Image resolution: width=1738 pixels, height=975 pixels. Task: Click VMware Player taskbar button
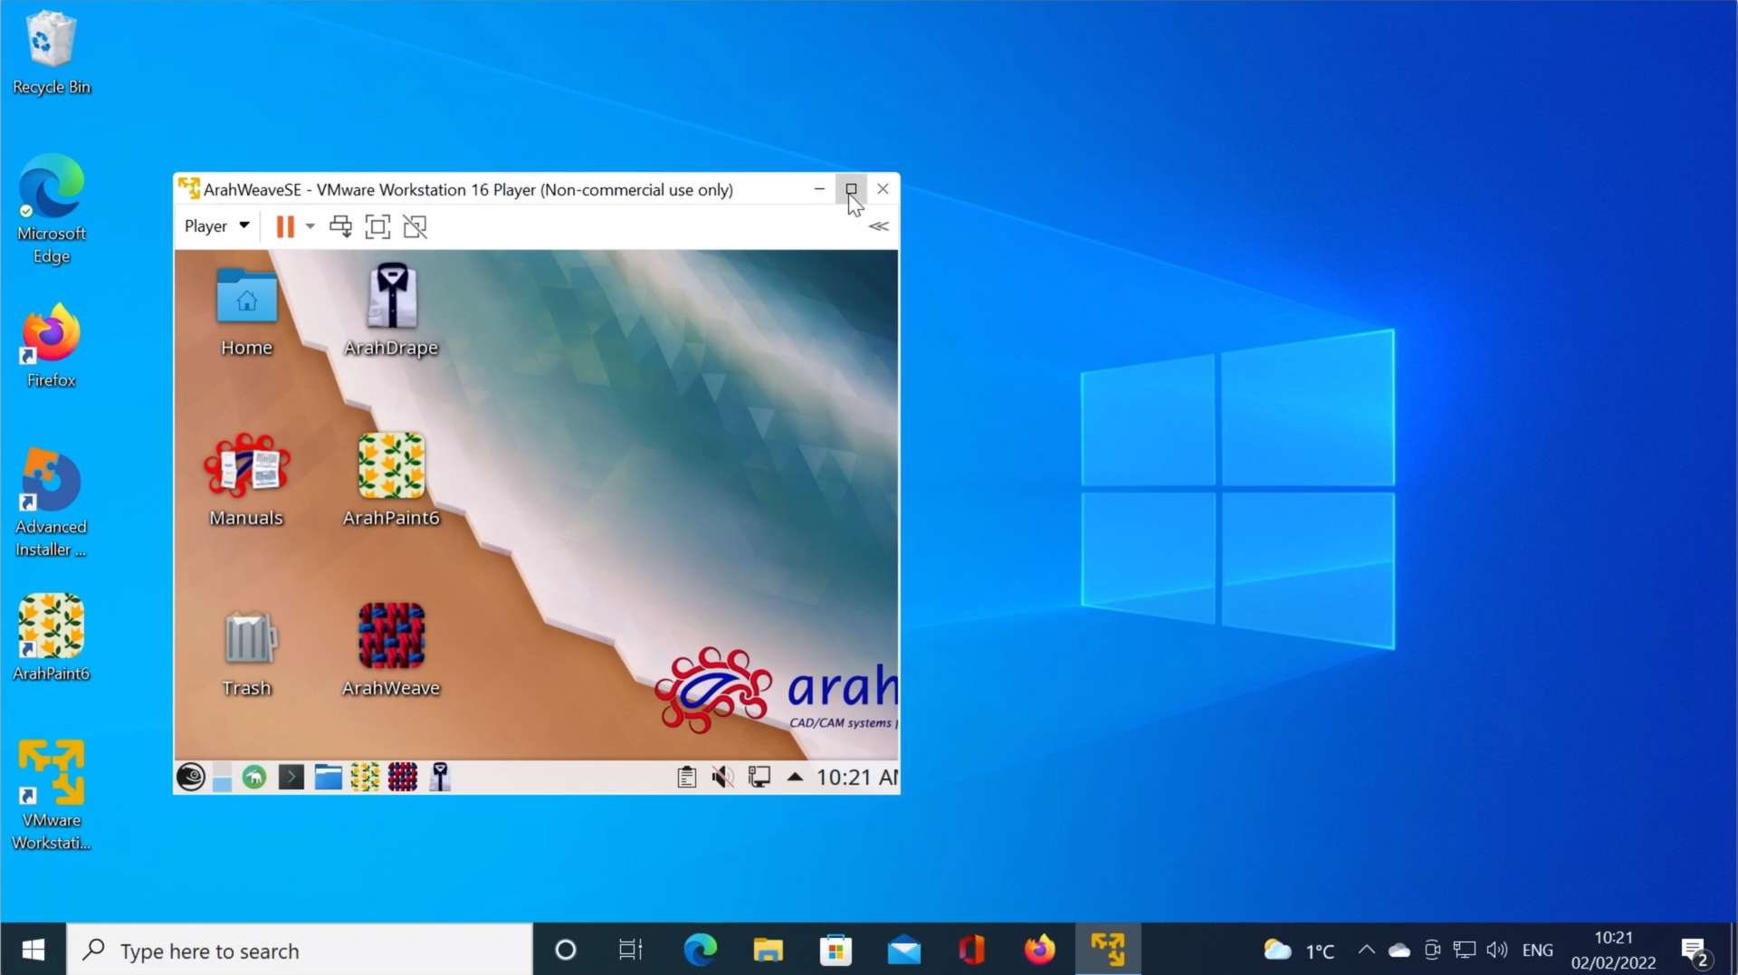(1108, 950)
